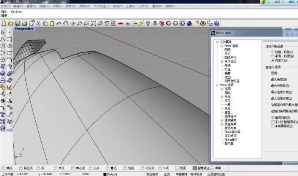The height and width of the screenshot is (176, 298).
Task: Toggle 正交 mode in the status bar
Action: click(167, 174)
